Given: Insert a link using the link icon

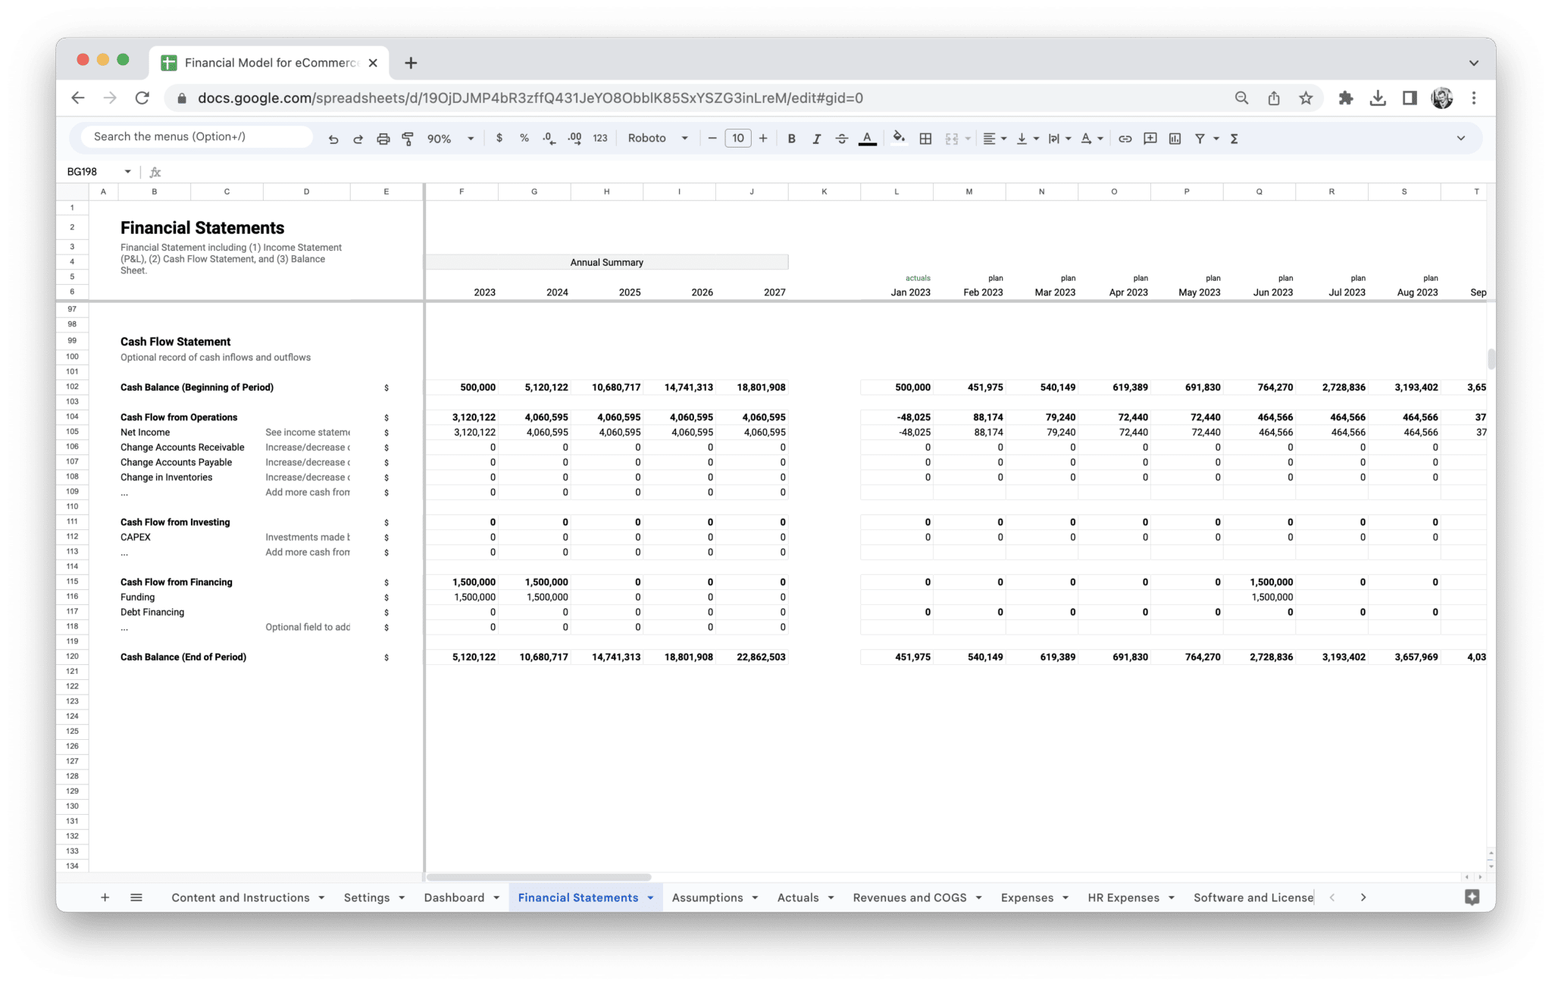Looking at the screenshot, I should [x=1125, y=139].
